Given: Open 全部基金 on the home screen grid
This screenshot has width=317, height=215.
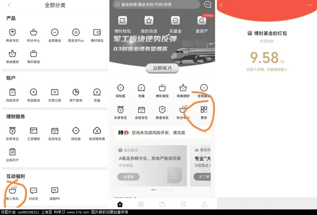Looking at the screenshot, I should tap(204, 91).
